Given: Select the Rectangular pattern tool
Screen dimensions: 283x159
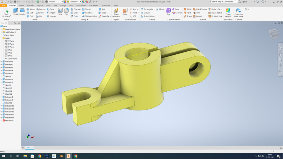Looking at the screenshot, I should (x=147, y=9).
